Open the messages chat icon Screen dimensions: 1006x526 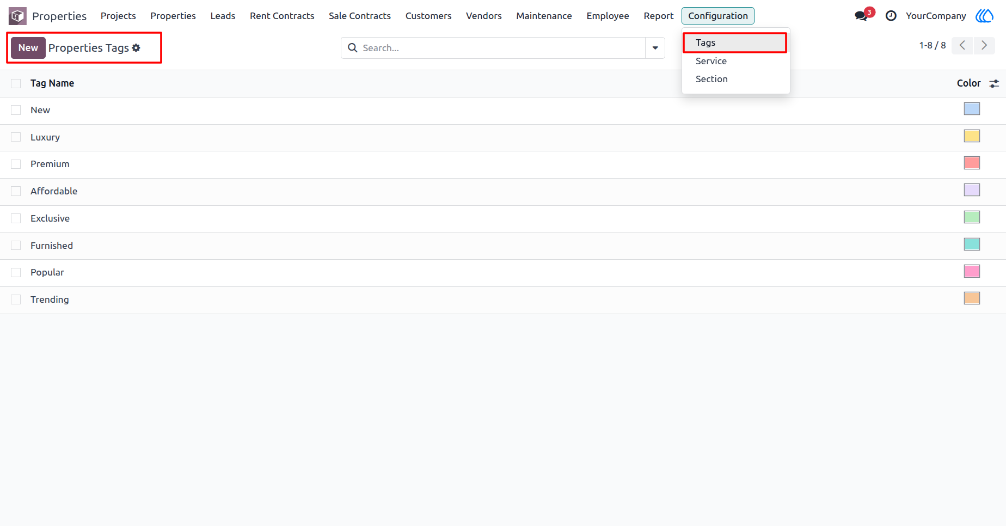click(x=861, y=16)
